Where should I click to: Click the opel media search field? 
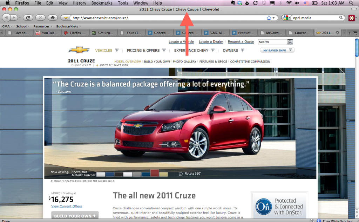click(315, 18)
